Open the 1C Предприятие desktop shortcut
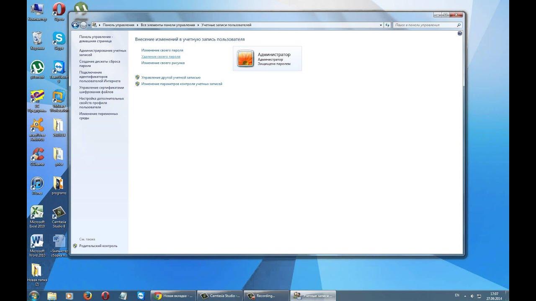 [37, 101]
